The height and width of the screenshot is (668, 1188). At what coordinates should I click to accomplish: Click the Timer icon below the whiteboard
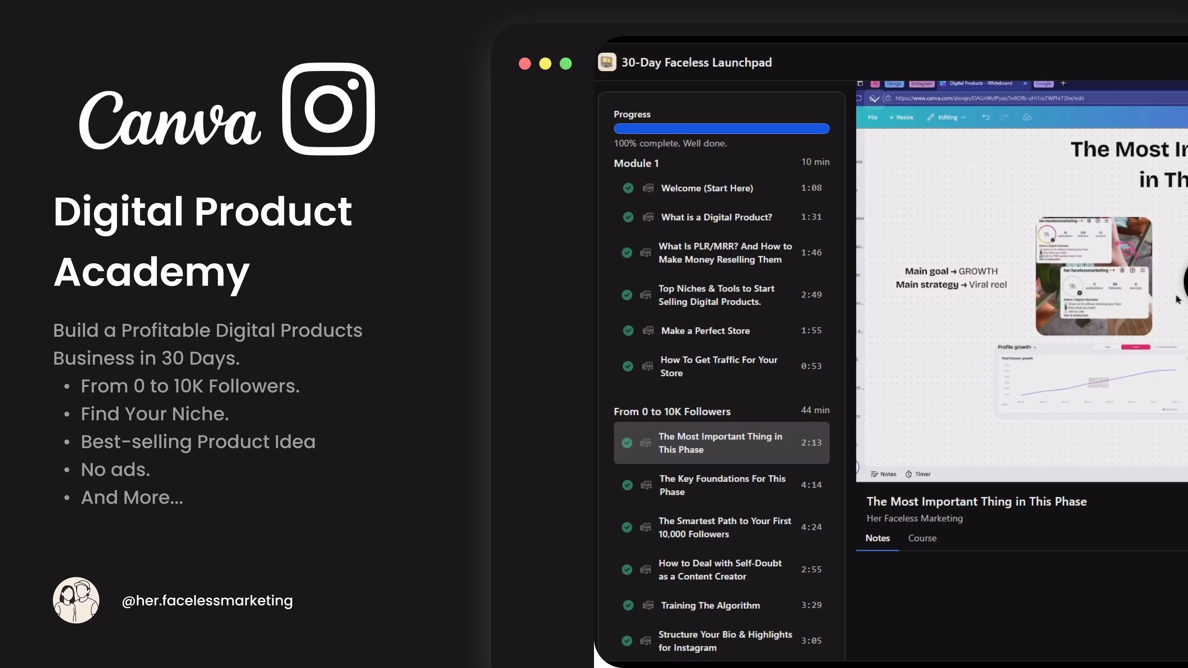909,474
